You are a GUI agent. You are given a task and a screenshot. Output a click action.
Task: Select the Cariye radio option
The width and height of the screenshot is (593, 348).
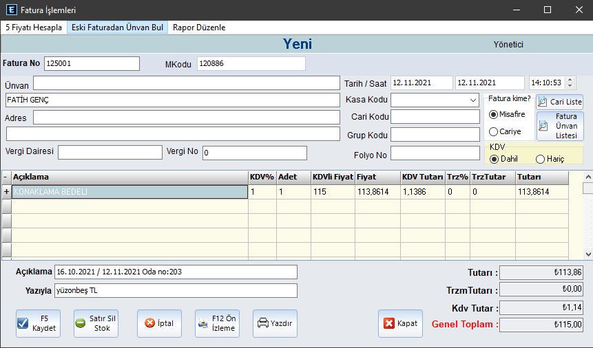click(x=493, y=131)
